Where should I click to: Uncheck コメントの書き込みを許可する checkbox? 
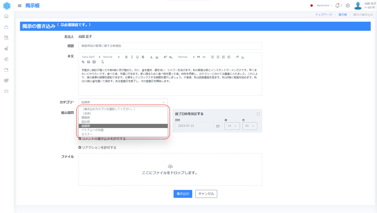[80, 139]
